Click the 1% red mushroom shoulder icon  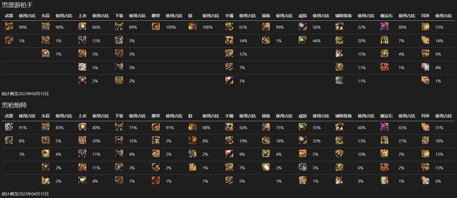click(x=46, y=54)
